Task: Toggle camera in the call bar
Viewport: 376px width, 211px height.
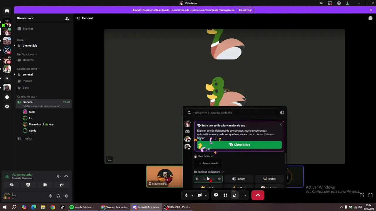Action: [x=200, y=195]
